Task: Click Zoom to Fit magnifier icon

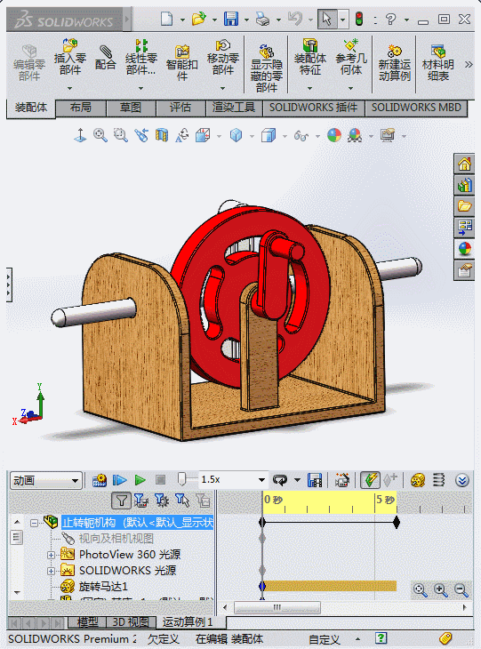Action: pos(100,135)
